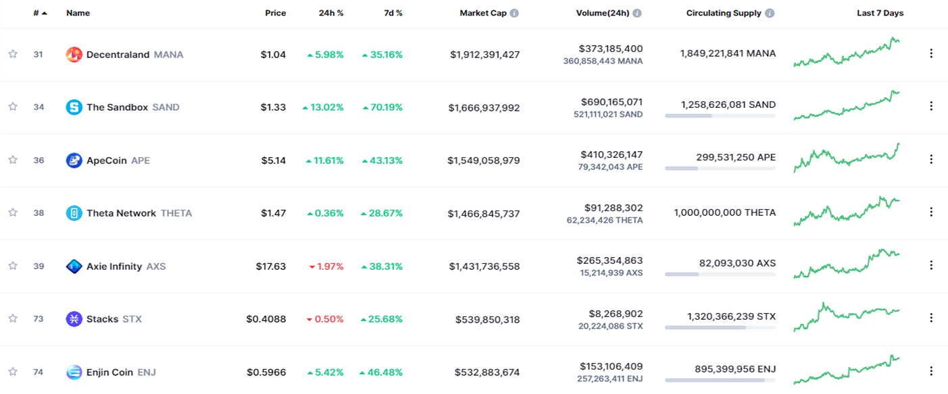Select the ApeCoin price $5.14
The image size is (948, 394).
(x=274, y=161)
